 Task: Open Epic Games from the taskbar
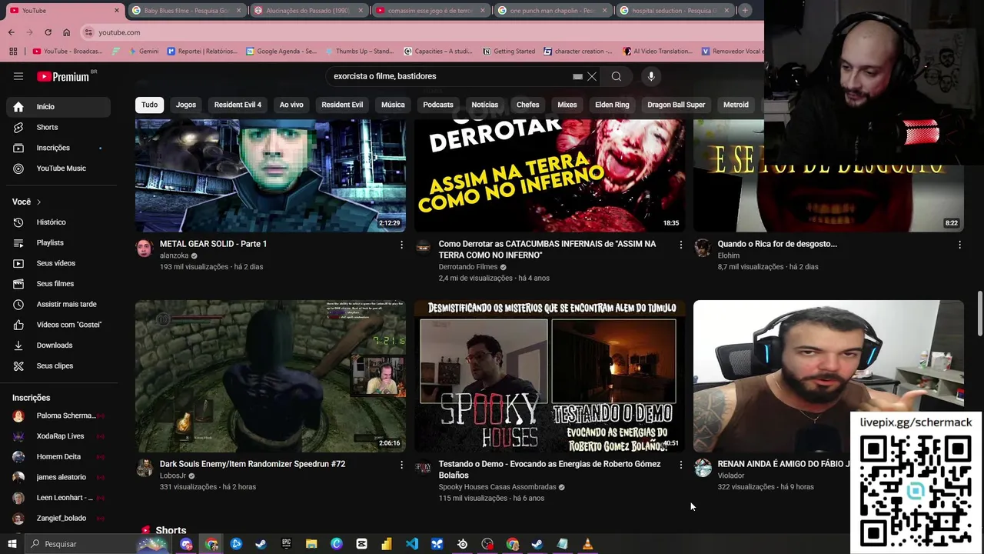(x=286, y=544)
